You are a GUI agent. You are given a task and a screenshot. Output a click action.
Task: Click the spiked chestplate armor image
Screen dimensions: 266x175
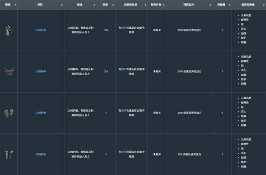(x=9, y=71)
